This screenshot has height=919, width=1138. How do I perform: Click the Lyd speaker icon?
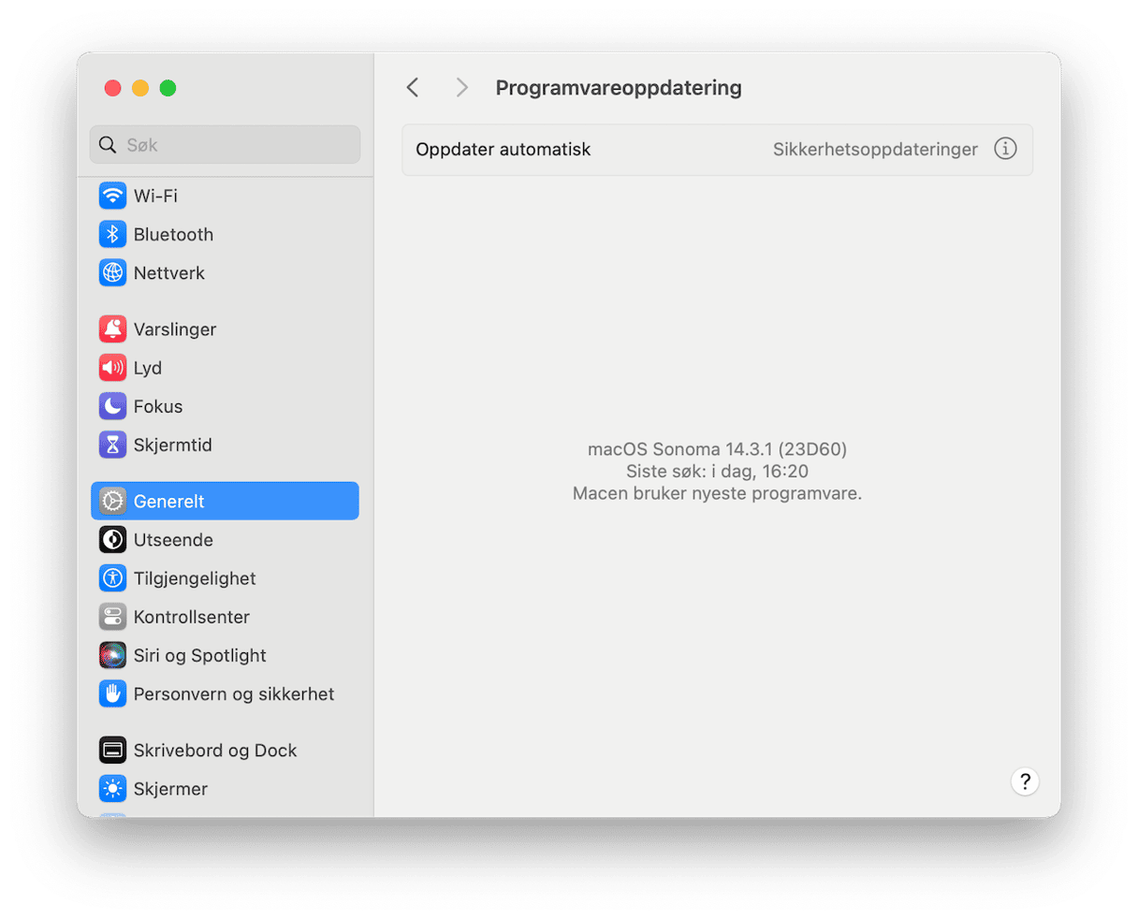[x=112, y=368]
